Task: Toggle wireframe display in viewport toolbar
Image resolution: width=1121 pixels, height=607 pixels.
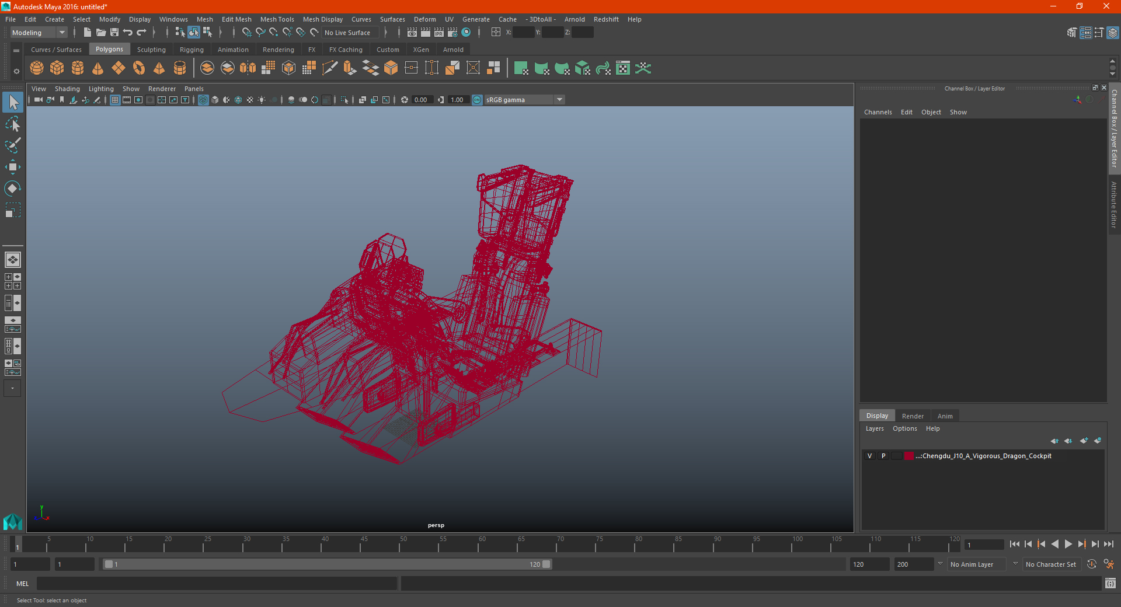Action: tap(203, 100)
